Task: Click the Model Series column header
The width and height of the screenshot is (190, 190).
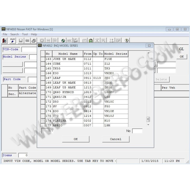Action: (x=116, y=54)
